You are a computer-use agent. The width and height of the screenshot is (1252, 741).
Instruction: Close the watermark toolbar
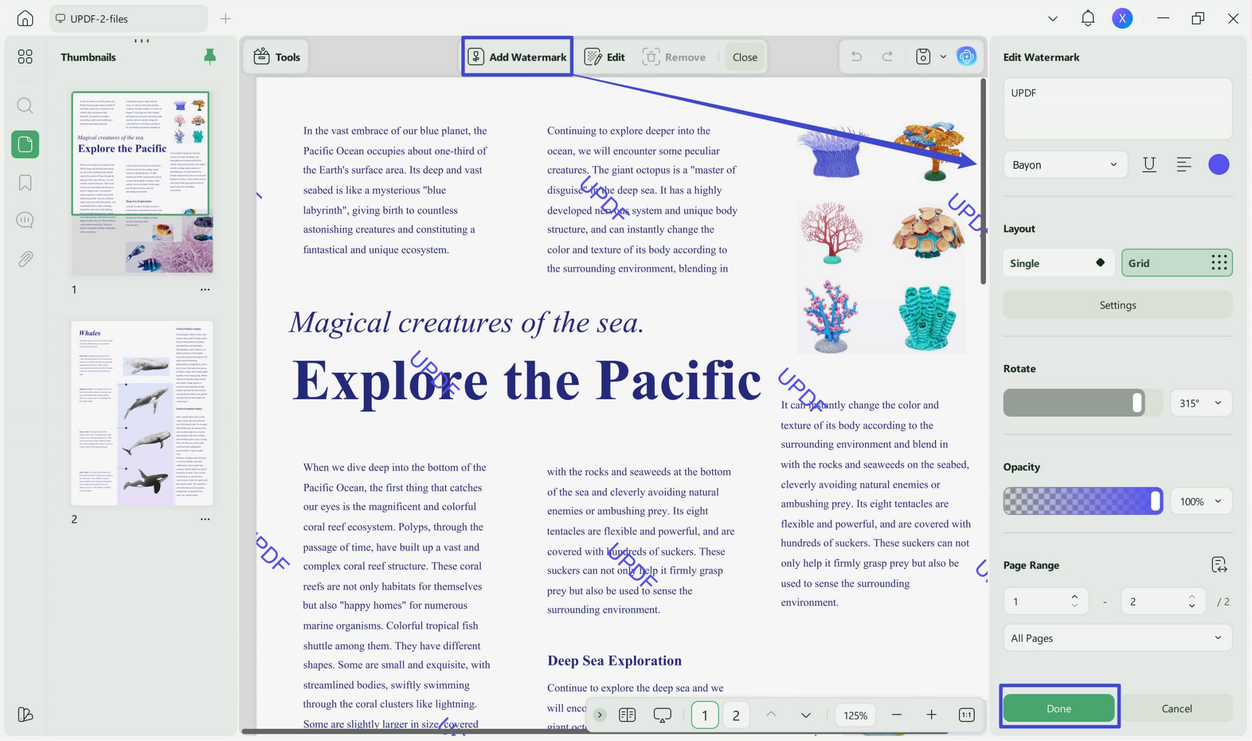[745, 57]
